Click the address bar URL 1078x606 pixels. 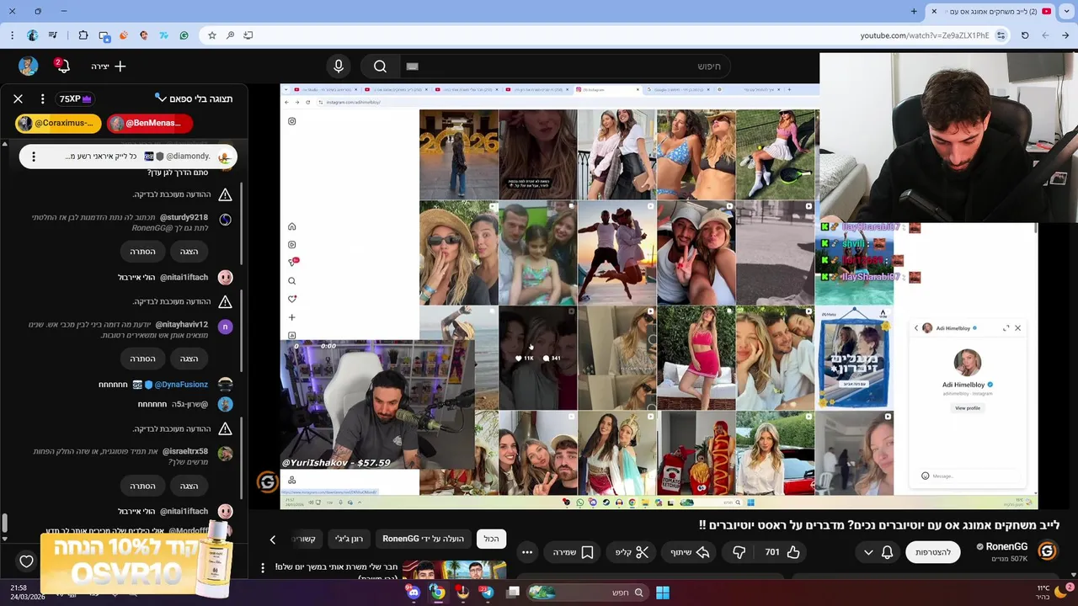[924, 35]
